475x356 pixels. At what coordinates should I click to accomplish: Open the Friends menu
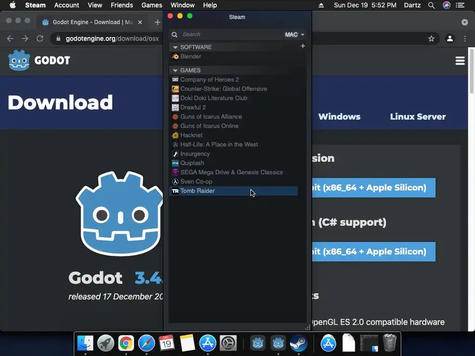122,5
